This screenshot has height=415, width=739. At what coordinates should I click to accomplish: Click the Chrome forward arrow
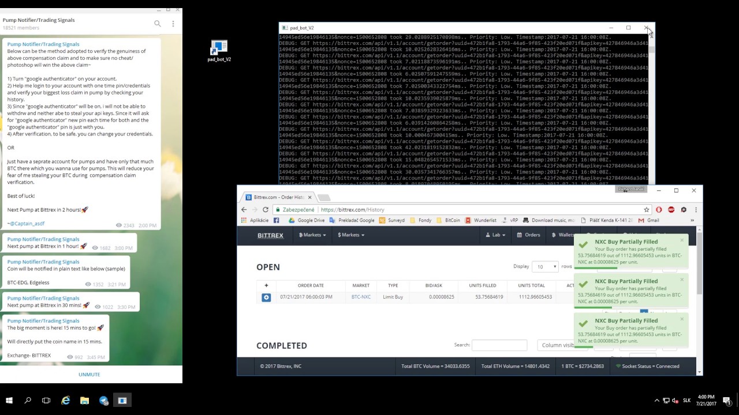(255, 210)
